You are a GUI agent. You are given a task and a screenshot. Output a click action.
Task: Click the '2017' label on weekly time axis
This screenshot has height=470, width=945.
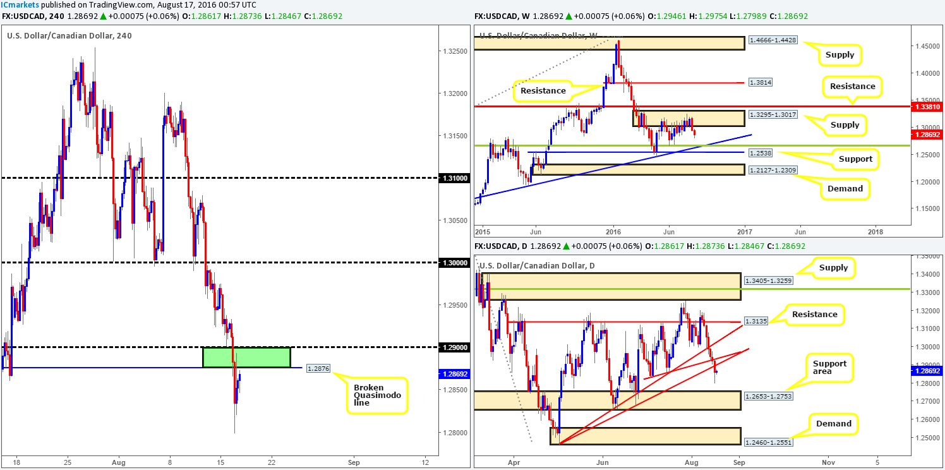click(x=745, y=231)
